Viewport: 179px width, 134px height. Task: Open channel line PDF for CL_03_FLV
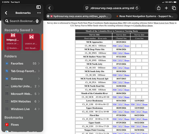(x=115, y=119)
